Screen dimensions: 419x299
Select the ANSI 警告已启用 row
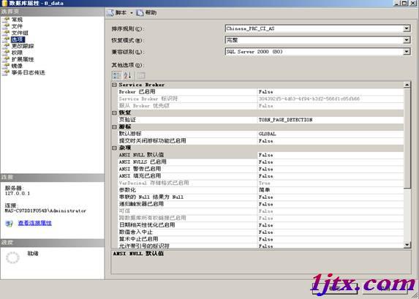click(260, 169)
